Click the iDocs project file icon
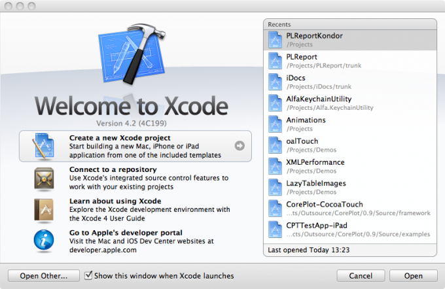The image size is (445, 289). [x=275, y=82]
